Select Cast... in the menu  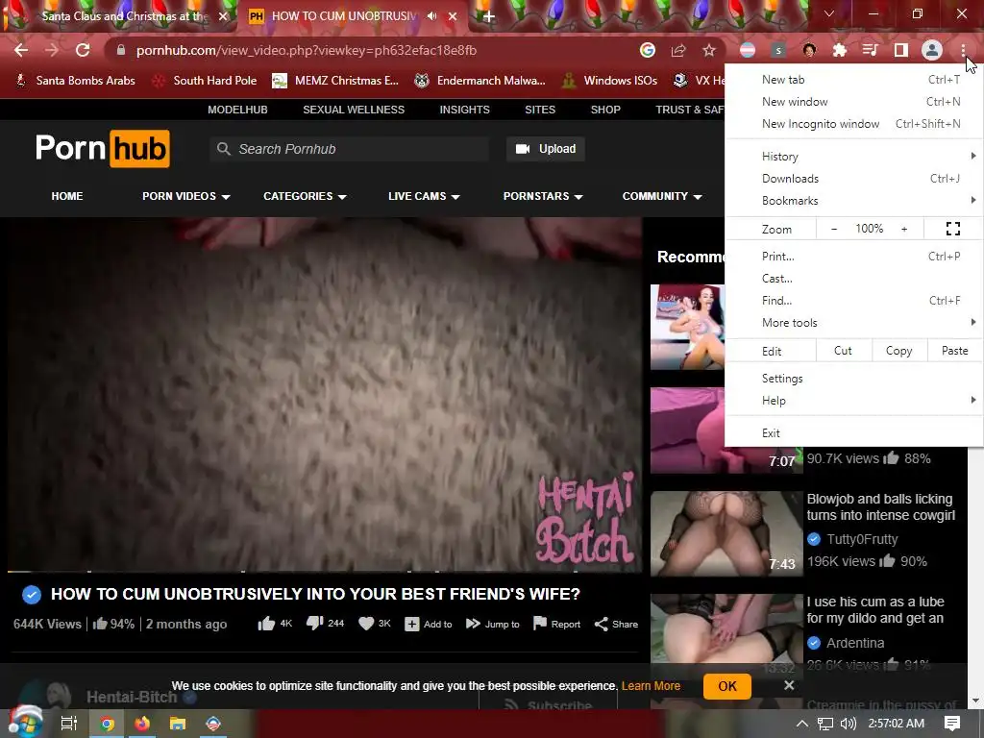pyautogui.click(x=853, y=278)
